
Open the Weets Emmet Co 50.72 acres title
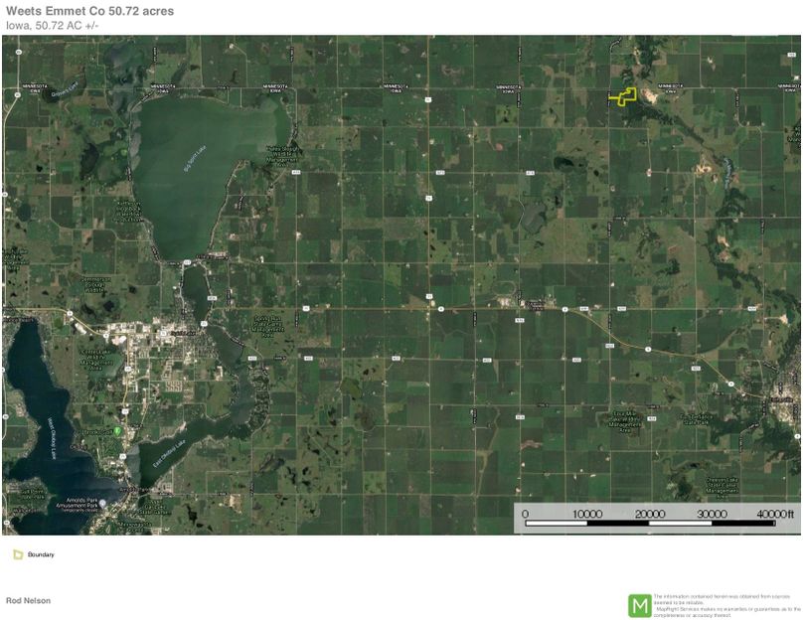point(87,11)
